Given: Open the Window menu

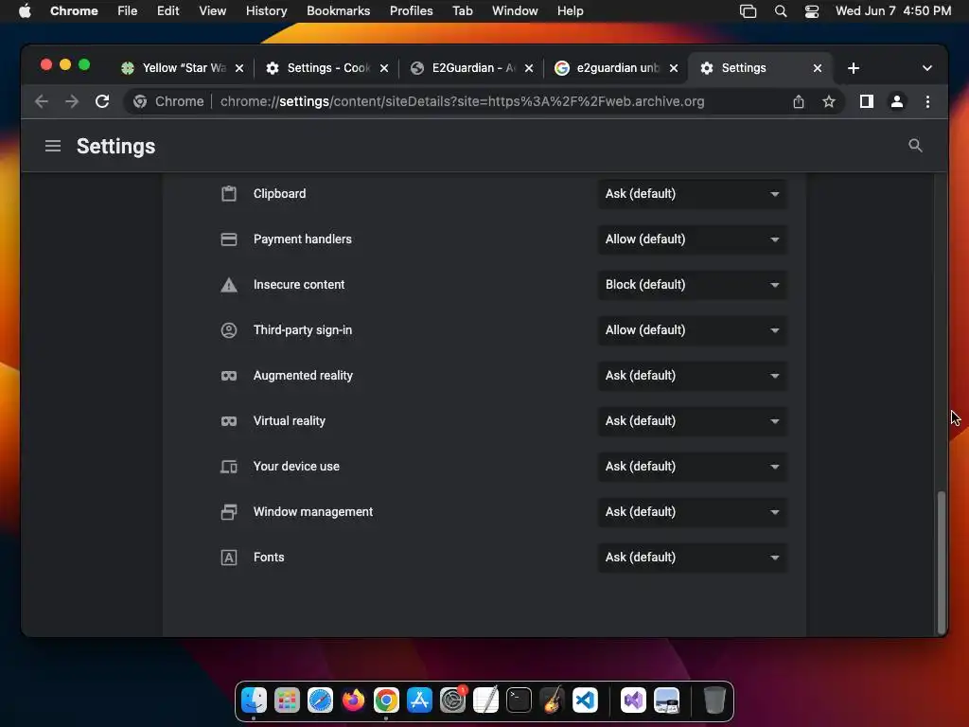Looking at the screenshot, I should tap(514, 10).
